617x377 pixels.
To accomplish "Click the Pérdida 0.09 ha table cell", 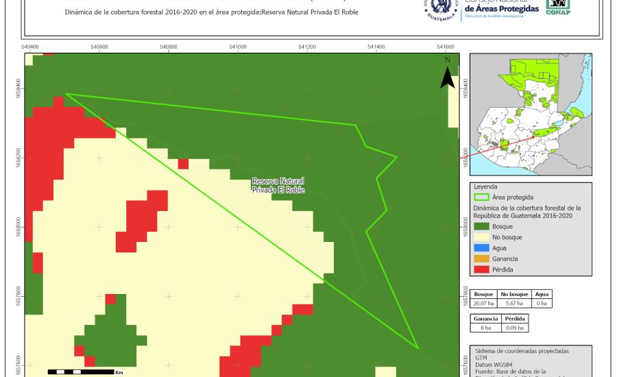I will [x=516, y=328].
